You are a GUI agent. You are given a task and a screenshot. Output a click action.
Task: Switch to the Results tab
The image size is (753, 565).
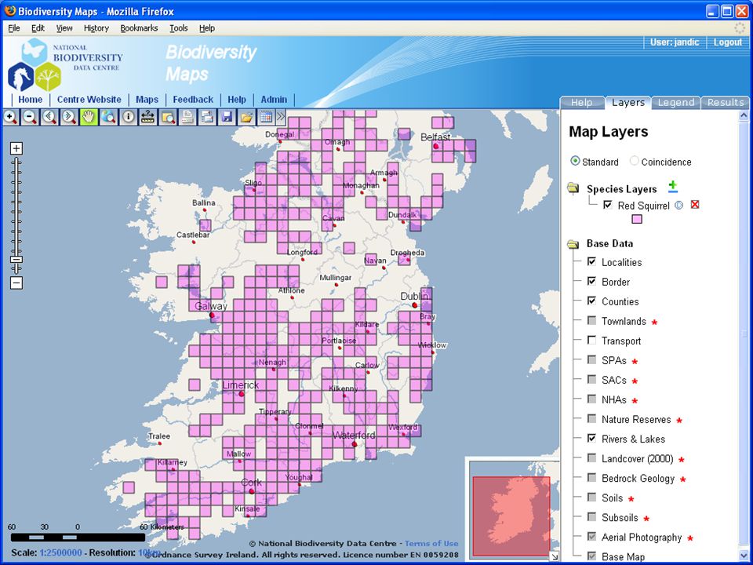[725, 103]
